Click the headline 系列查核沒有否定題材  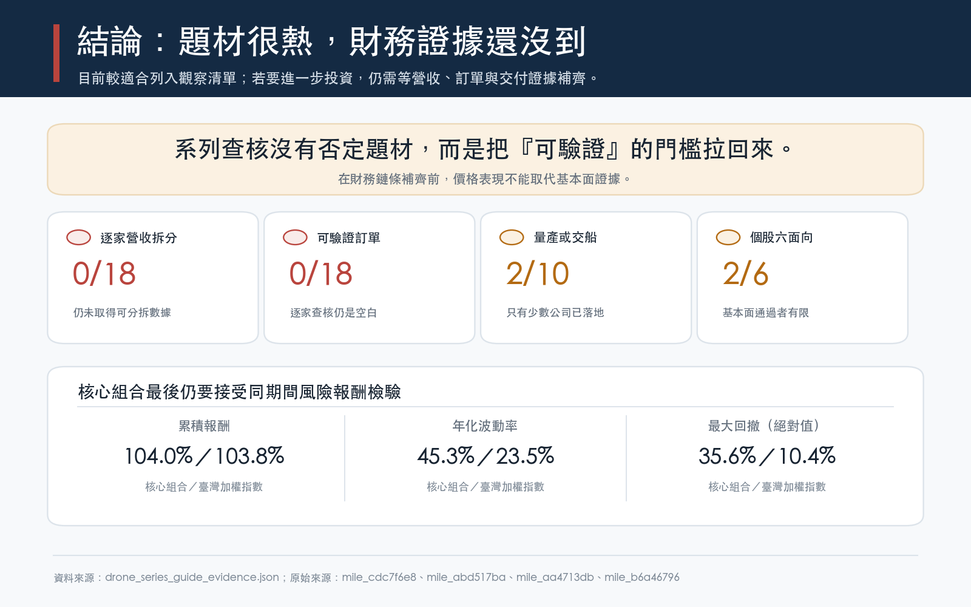pyautogui.click(x=484, y=149)
